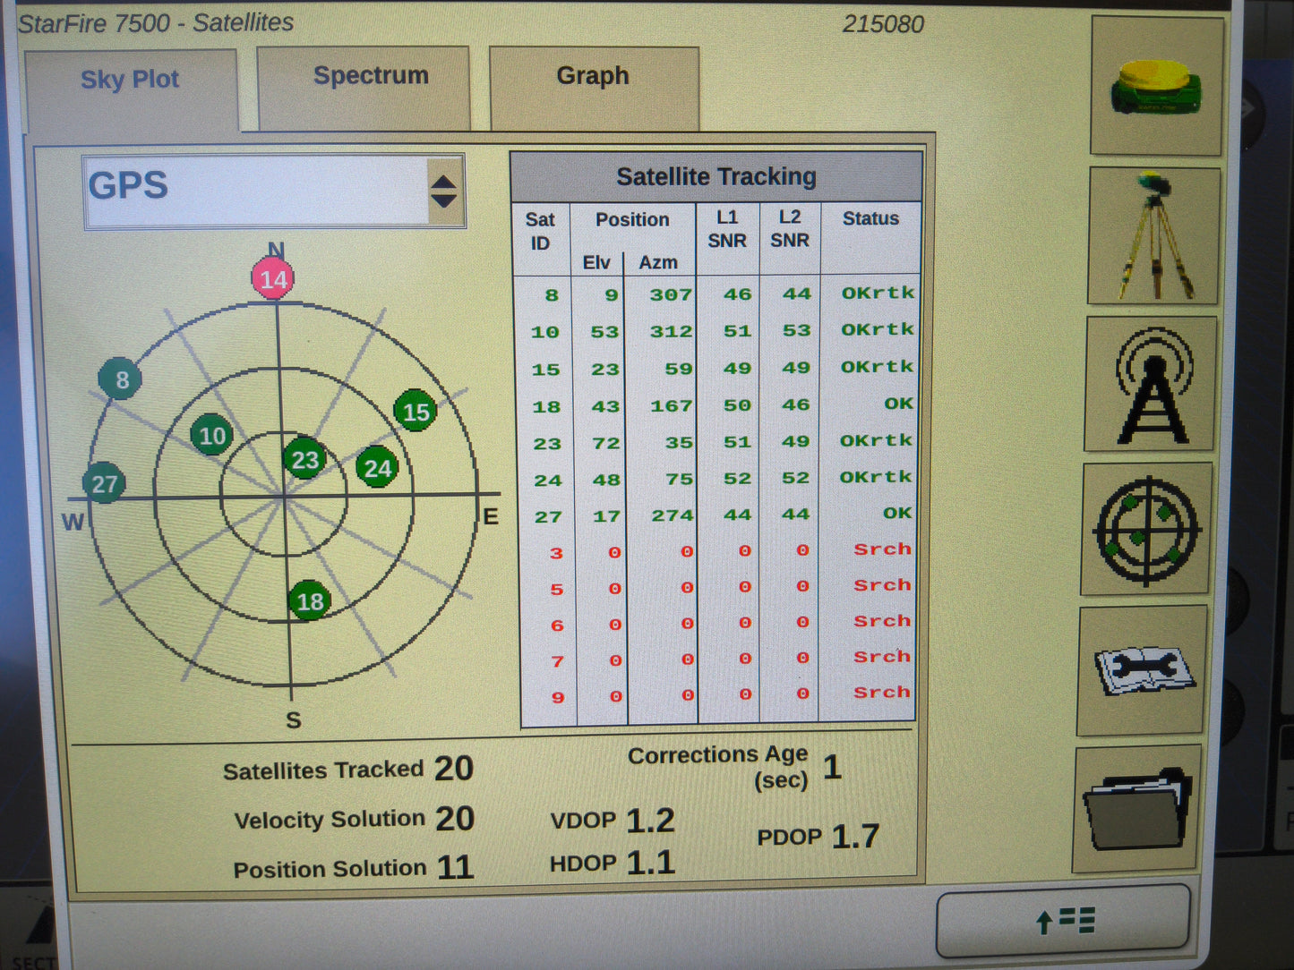1294x970 pixels.
Task: Click the Azm sub-column header
Action: [x=658, y=263]
